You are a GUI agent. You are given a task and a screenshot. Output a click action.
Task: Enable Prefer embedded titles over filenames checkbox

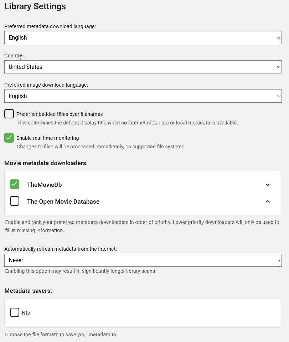click(9, 114)
